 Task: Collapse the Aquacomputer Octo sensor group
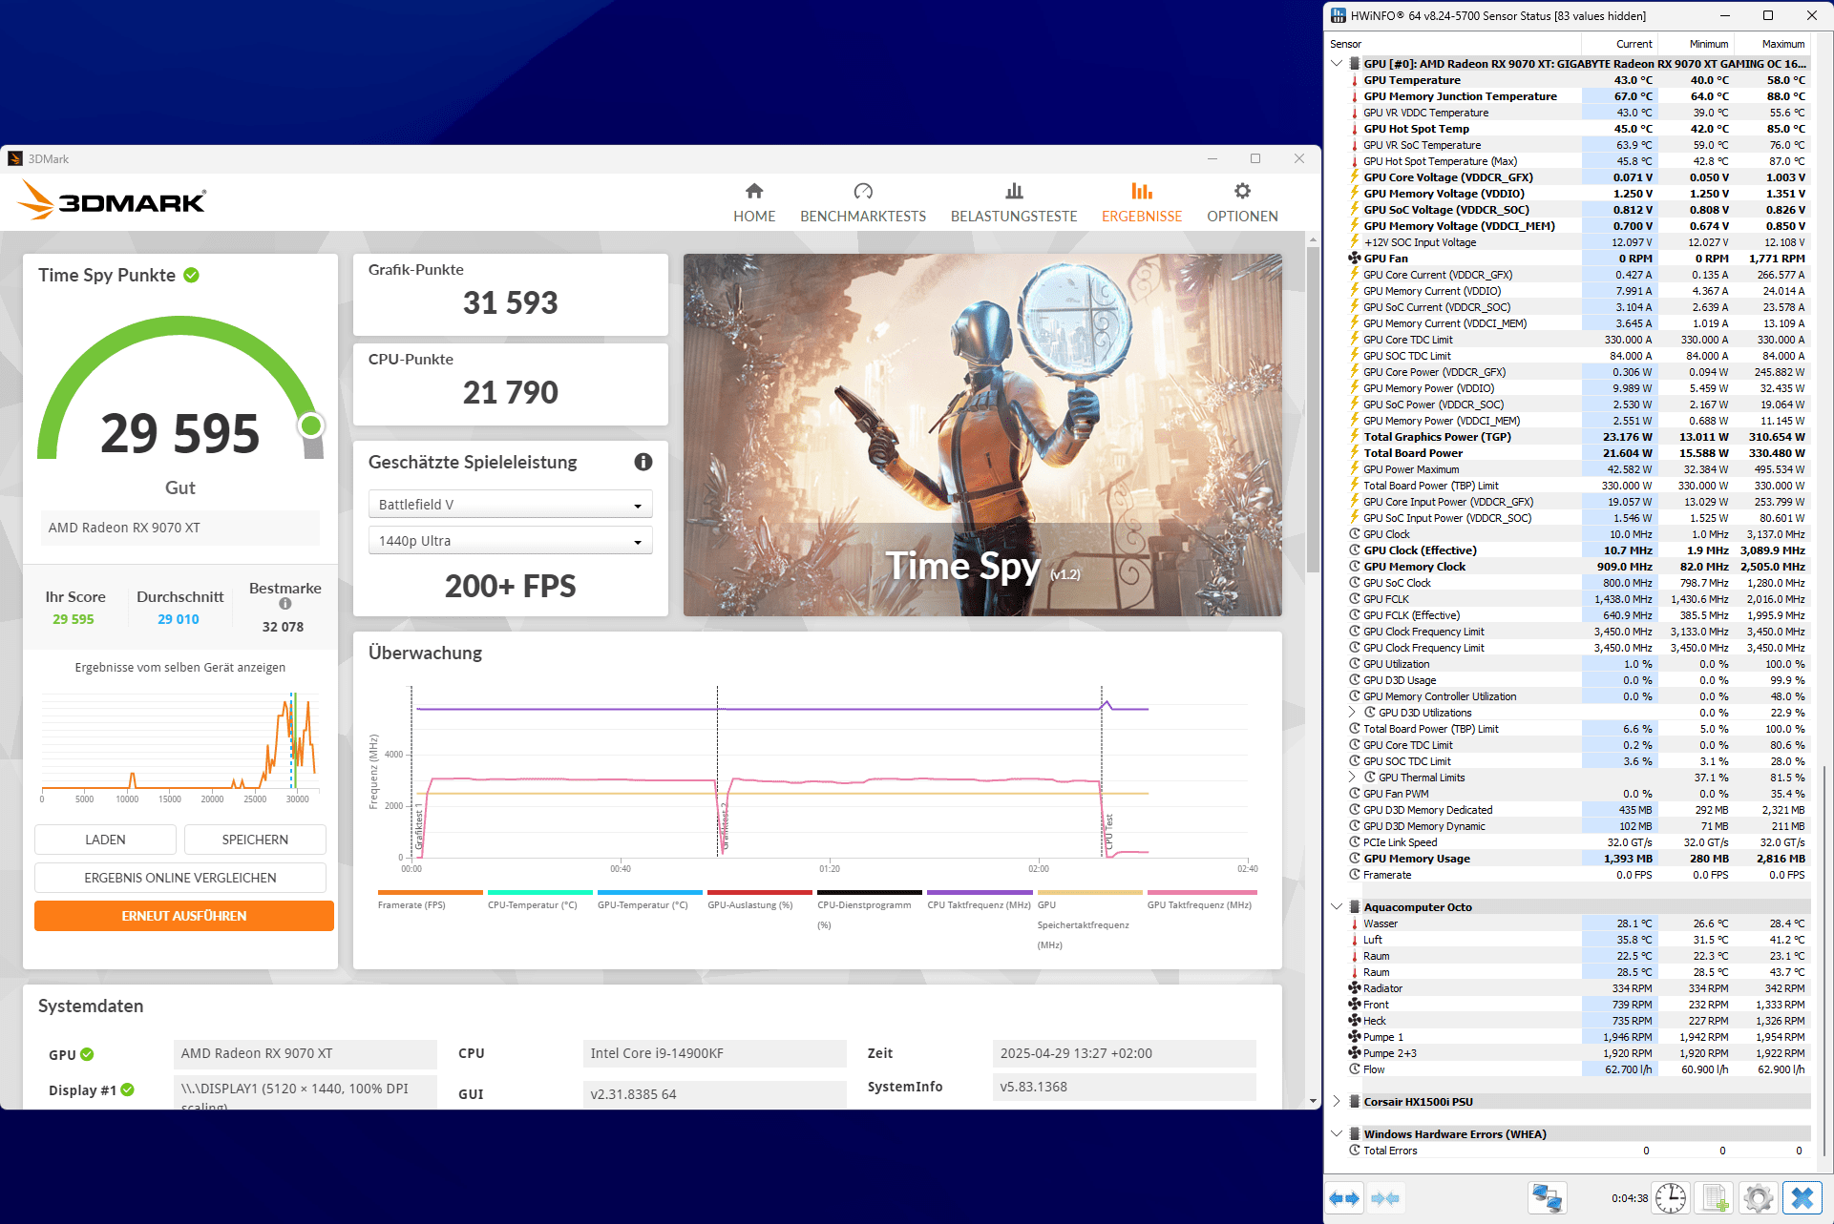coord(1337,907)
